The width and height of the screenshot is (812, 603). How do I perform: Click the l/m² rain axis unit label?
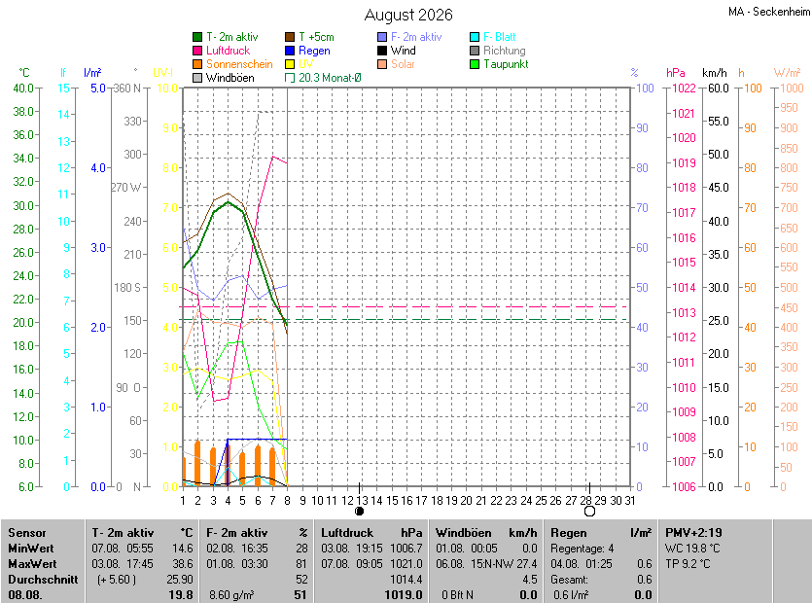coord(92,73)
